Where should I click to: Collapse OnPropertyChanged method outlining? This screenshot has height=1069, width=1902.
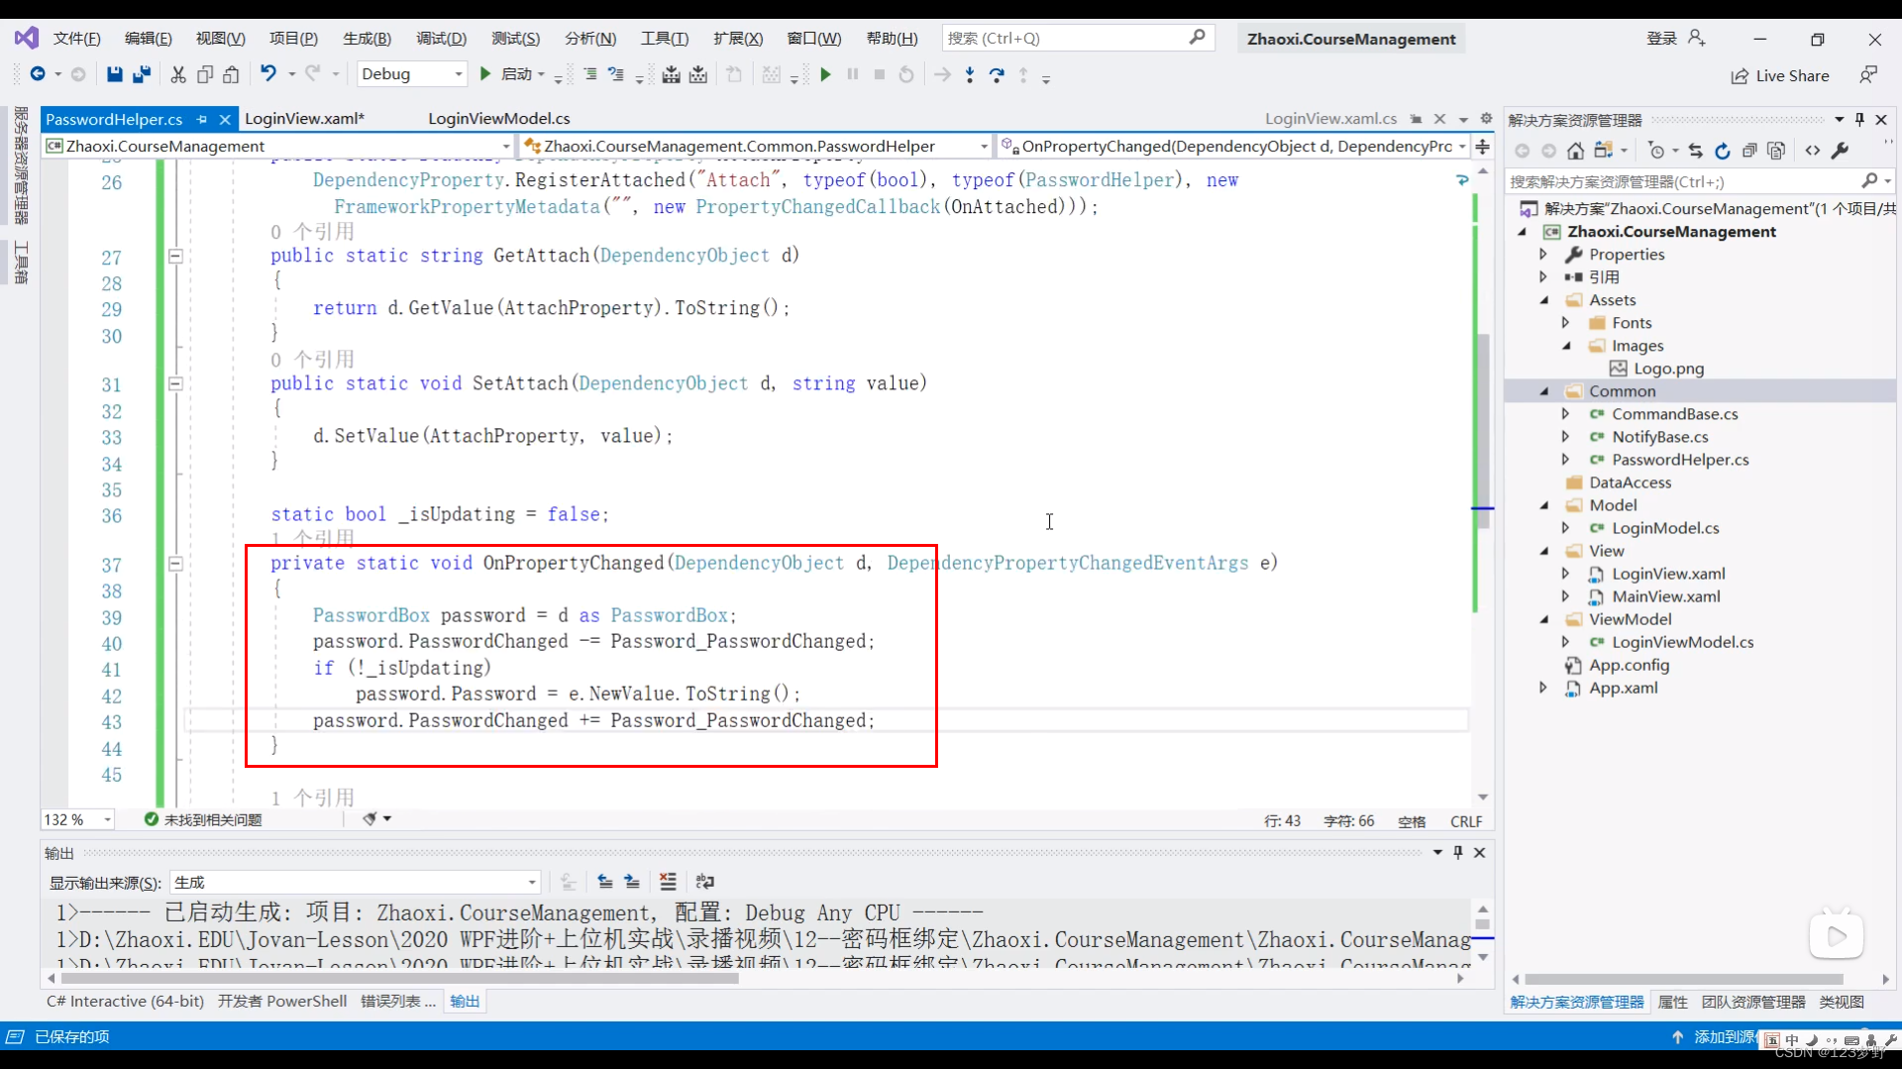(x=175, y=564)
